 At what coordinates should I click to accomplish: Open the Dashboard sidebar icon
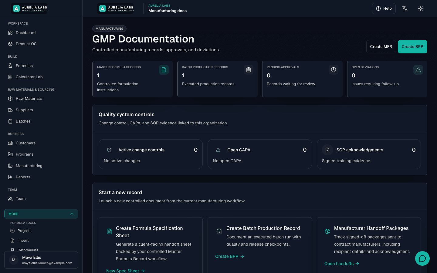(10, 33)
